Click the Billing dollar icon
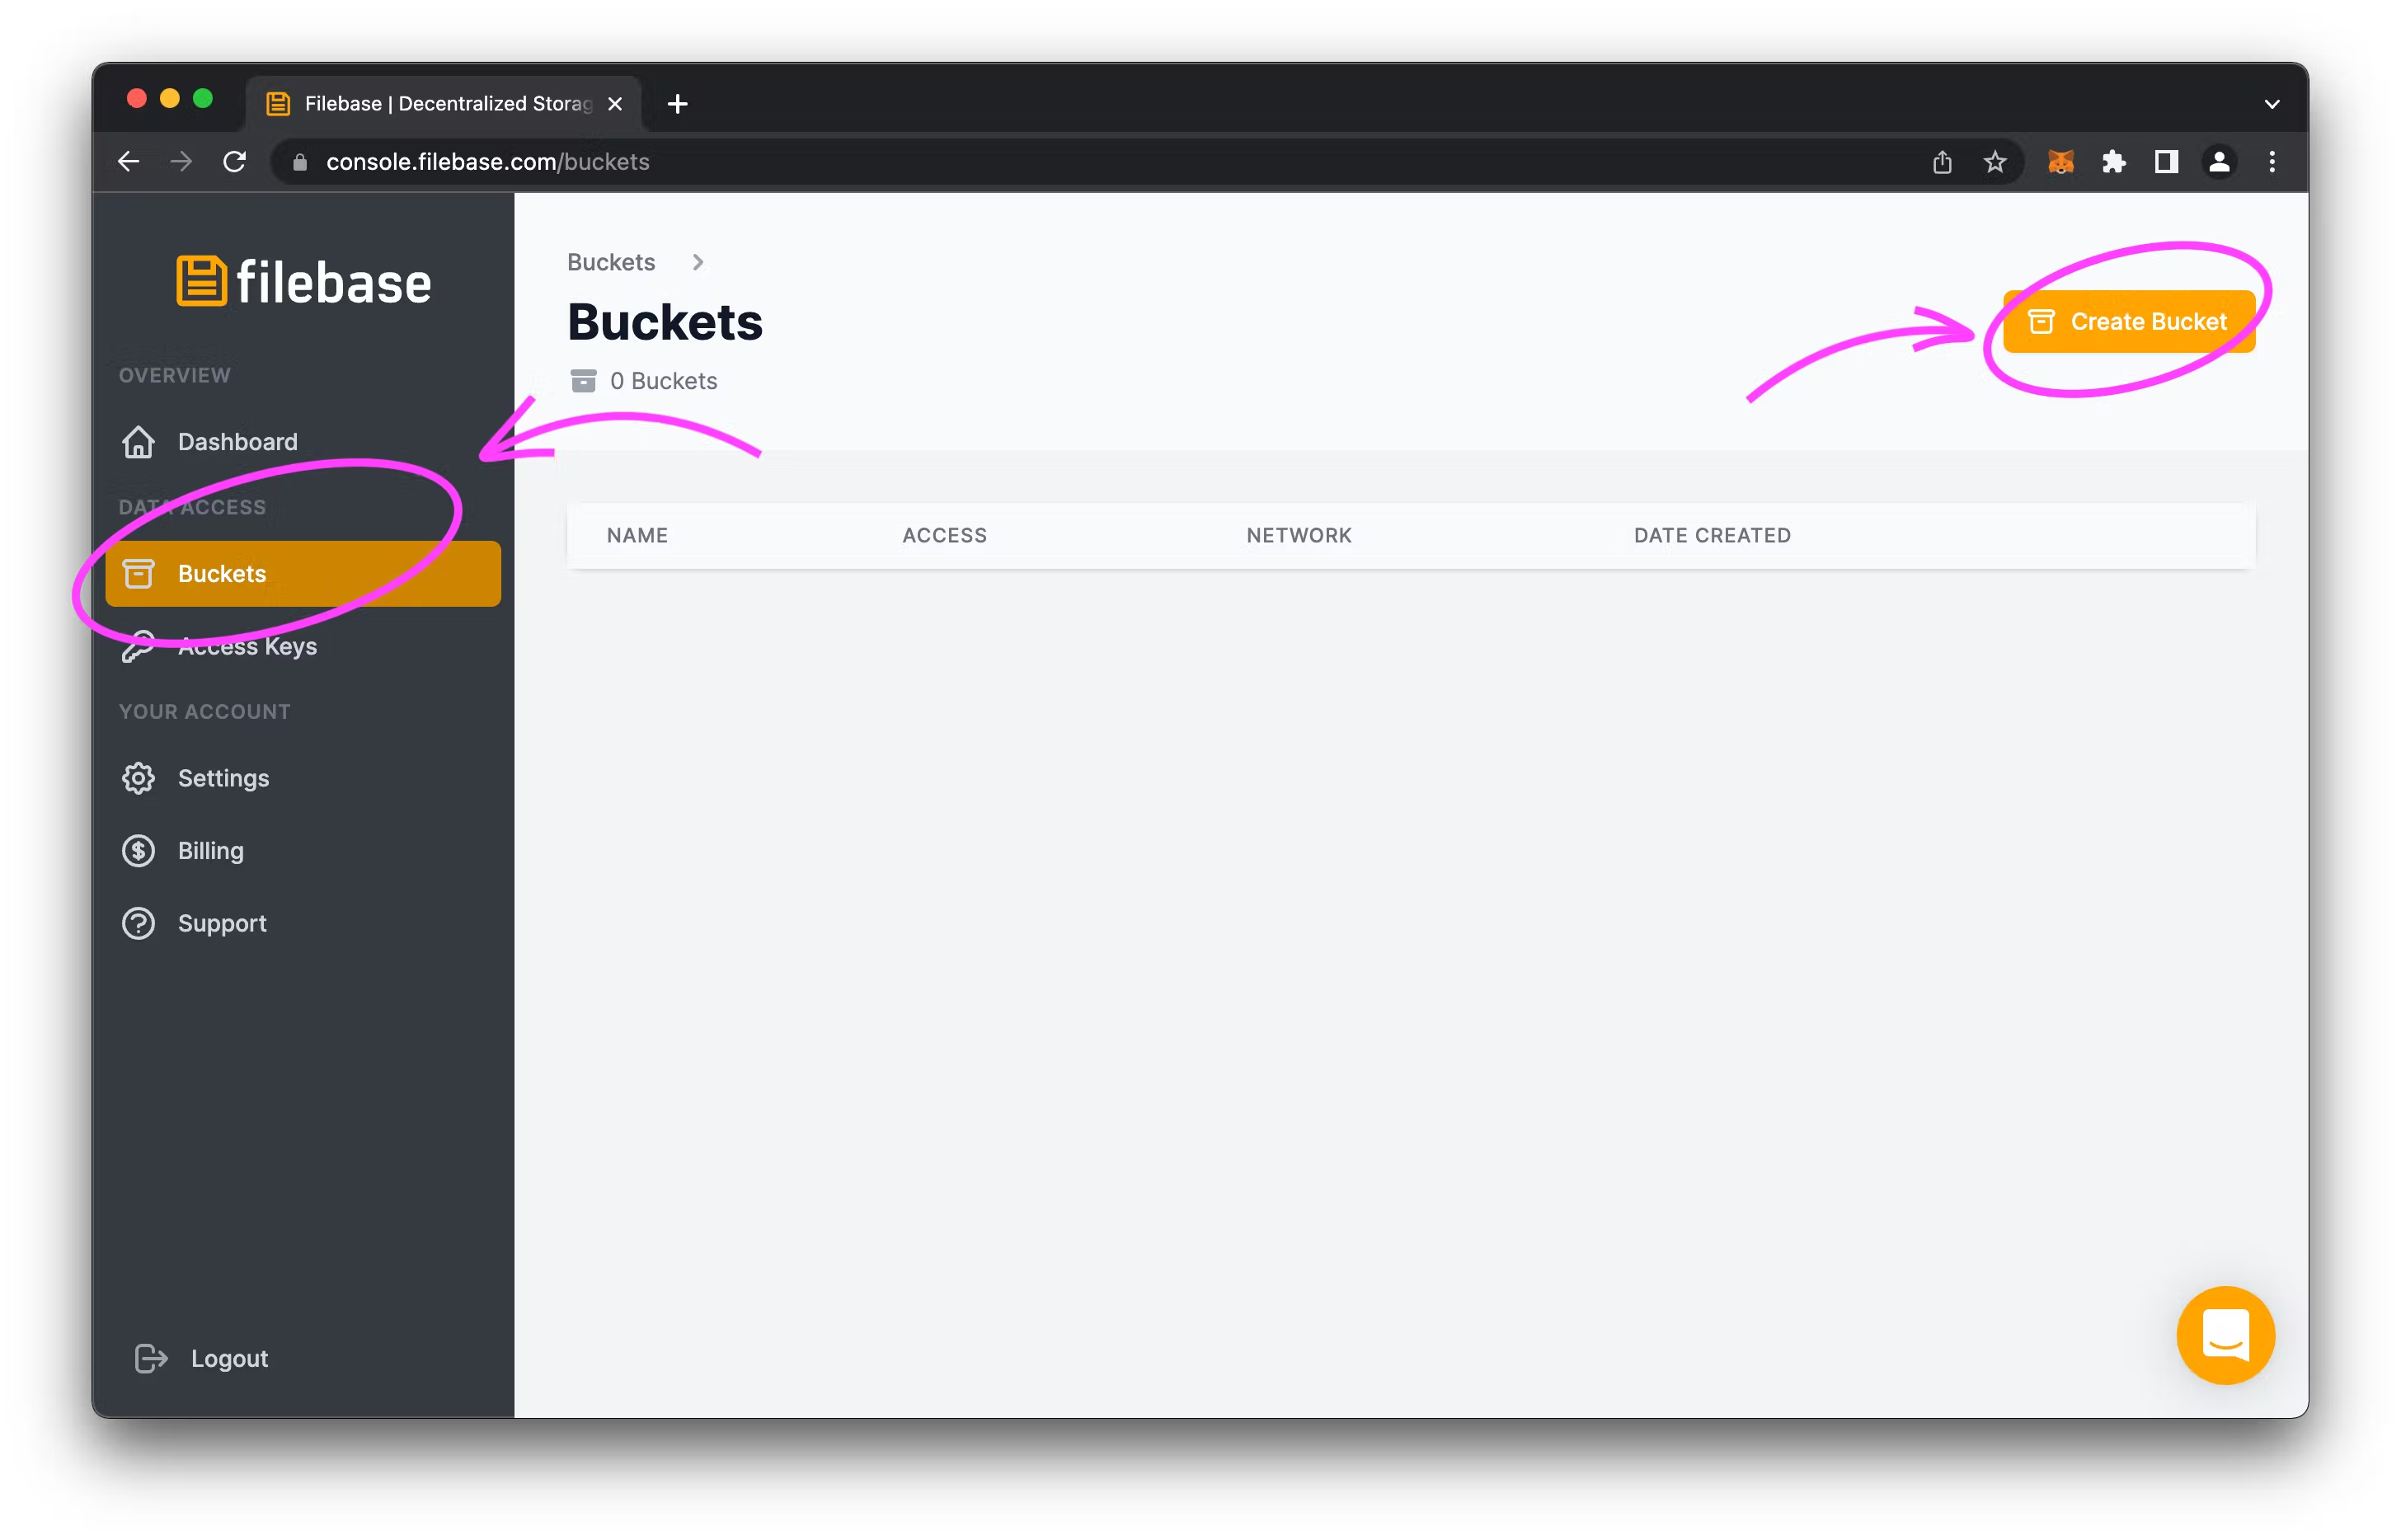The height and width of the screenshot is (1540, 2401). pos(139,849)
